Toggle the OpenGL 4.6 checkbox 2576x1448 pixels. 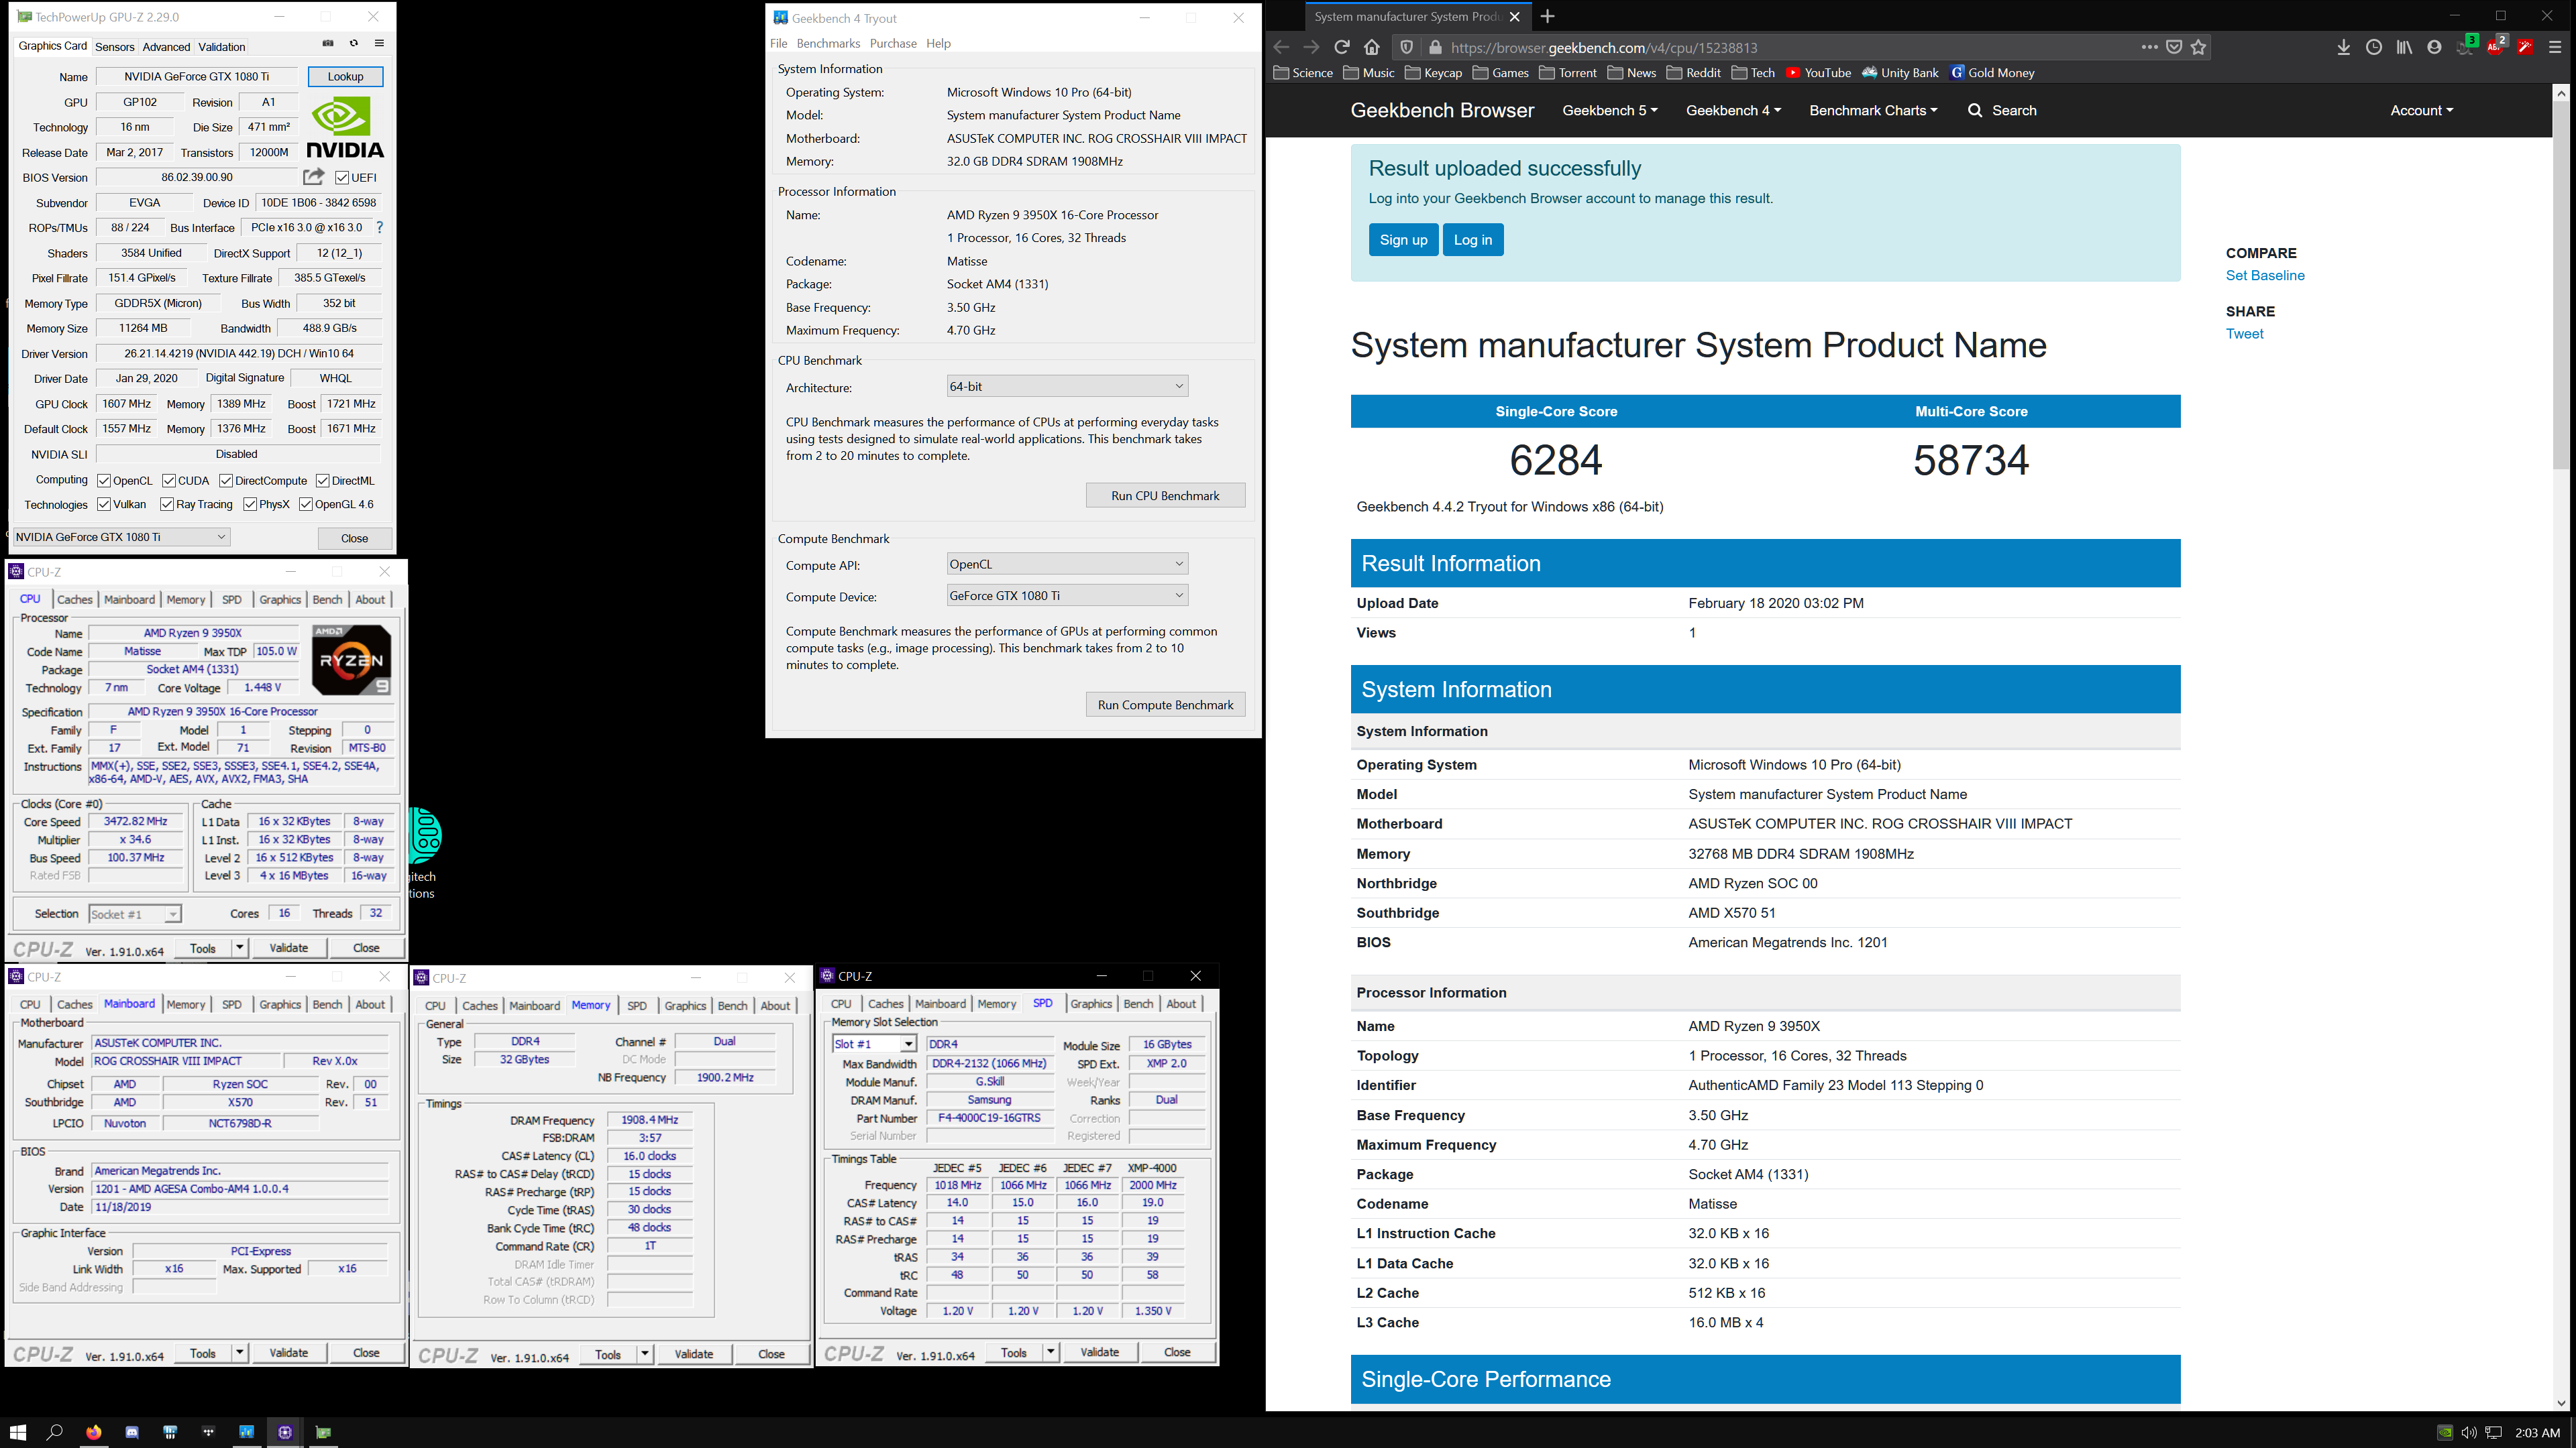coord(306,503)
